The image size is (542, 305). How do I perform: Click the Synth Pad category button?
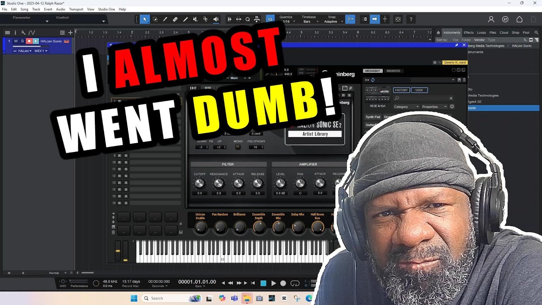pyautogui.click(x=373, y=117)
